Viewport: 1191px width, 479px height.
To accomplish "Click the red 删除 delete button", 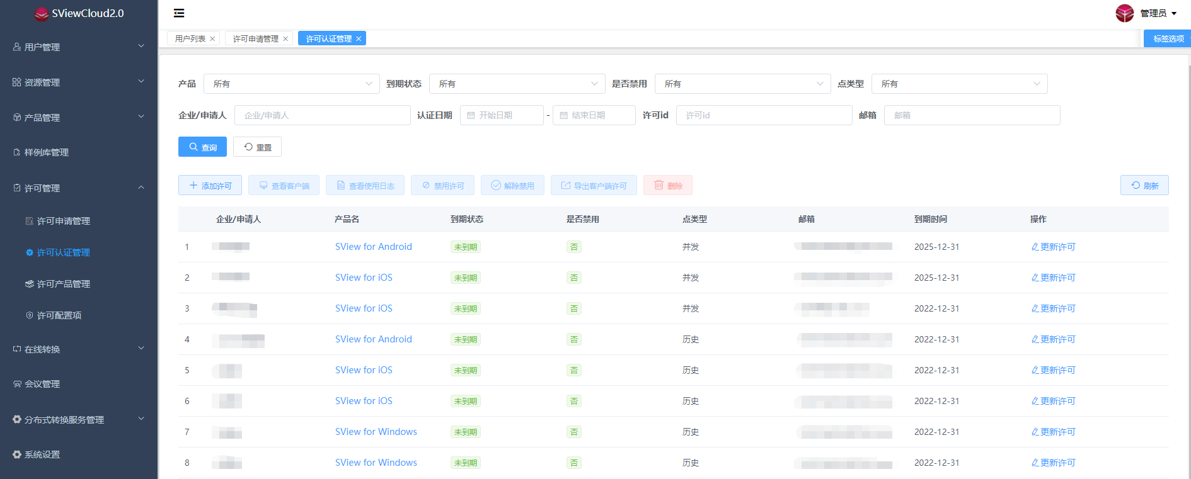I will pos(668,185).
